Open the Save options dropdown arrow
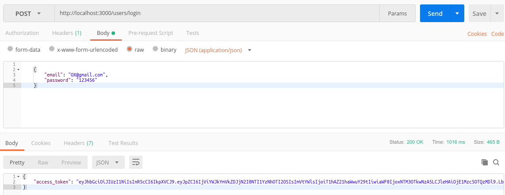Screen dimensions: 505x195 [496, 14]
